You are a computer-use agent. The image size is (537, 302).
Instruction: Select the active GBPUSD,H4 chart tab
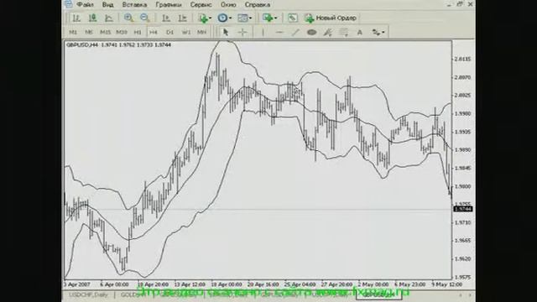378,294
